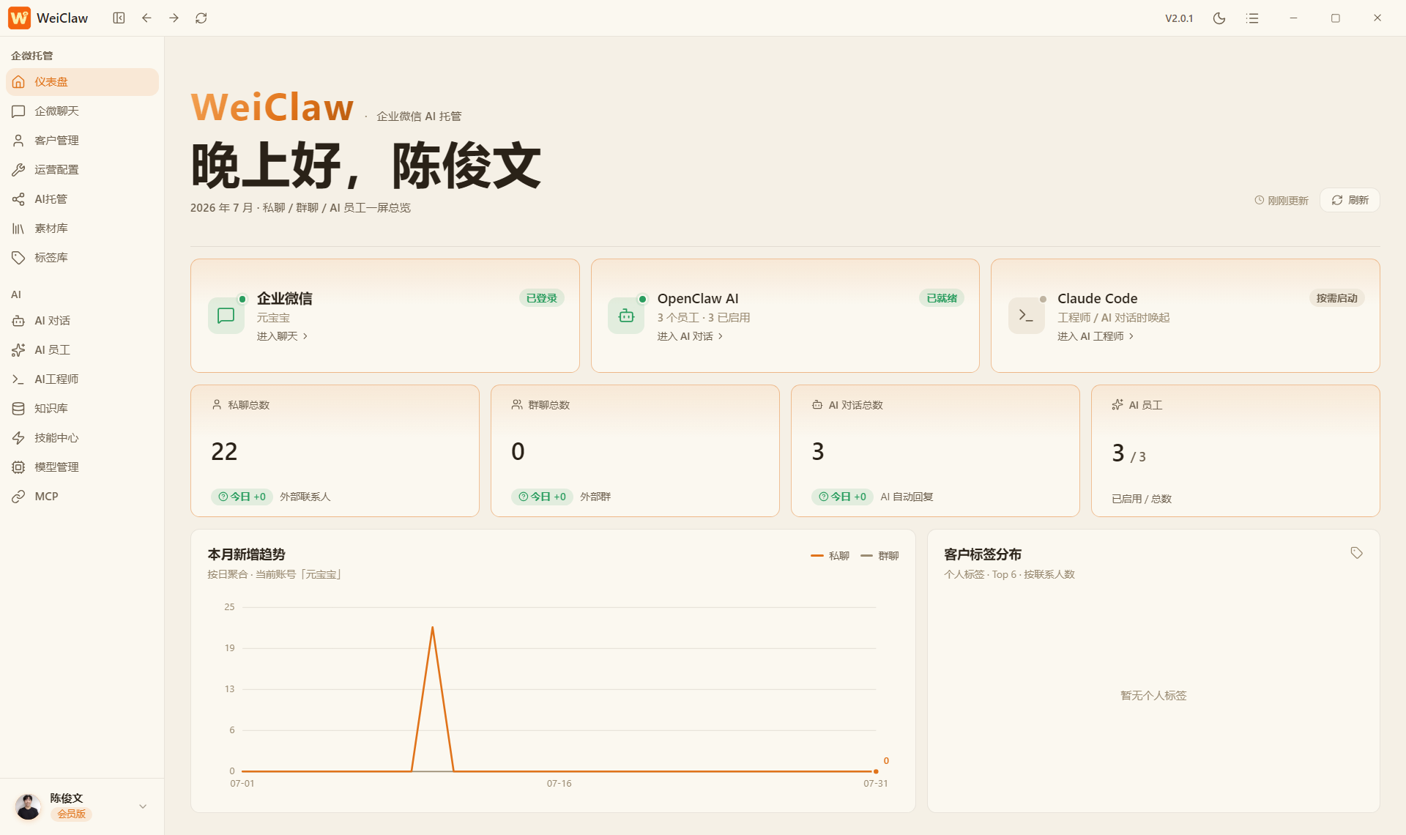The height and width of the screenshot is (835, 1406).
Task: Click the 按需启动 status badge
Action: click(1336, 298)
